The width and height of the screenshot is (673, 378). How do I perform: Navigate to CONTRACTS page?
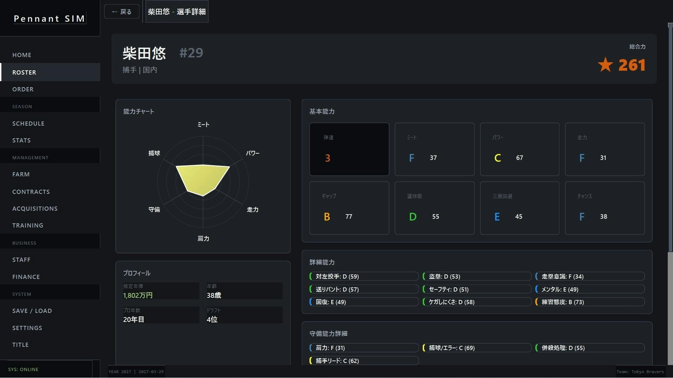(x=31, y=192)
